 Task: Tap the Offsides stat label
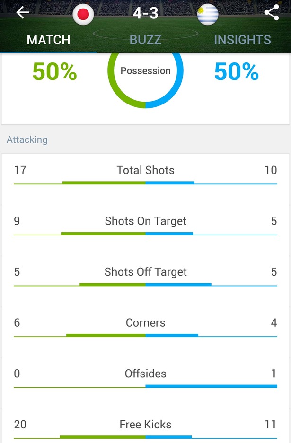click(145, 374)
